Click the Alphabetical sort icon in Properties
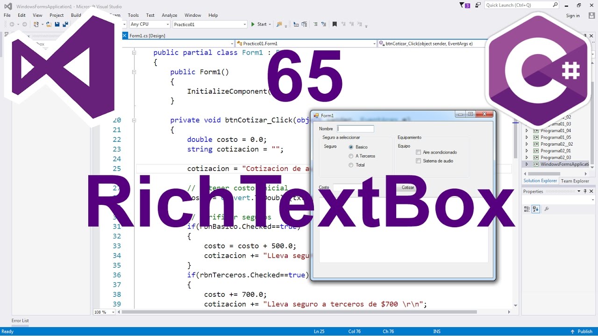This screenshot has width=598, height=336. coord(536,209)
